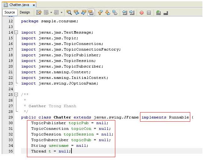The image size is (204, 160).
Task: Click the import TopicConnectionFactory line
Action: pyautogui.click(x=71, y=49)
